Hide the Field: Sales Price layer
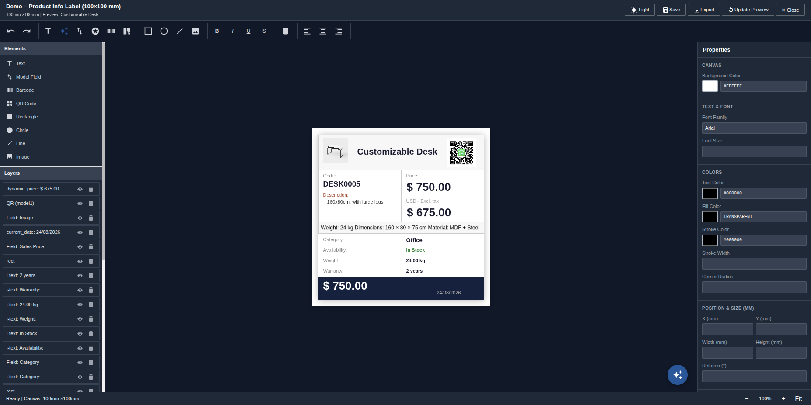811x405 pixels. pos(80,247)
